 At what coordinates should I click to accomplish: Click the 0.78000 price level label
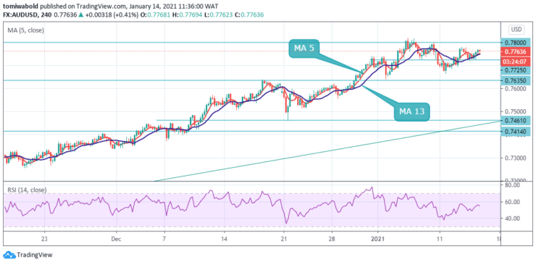(x=515, y=43)
